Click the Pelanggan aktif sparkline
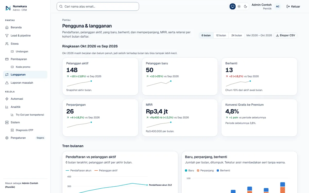309x193 pixels. pyautogui.click(x=79, y=83)
